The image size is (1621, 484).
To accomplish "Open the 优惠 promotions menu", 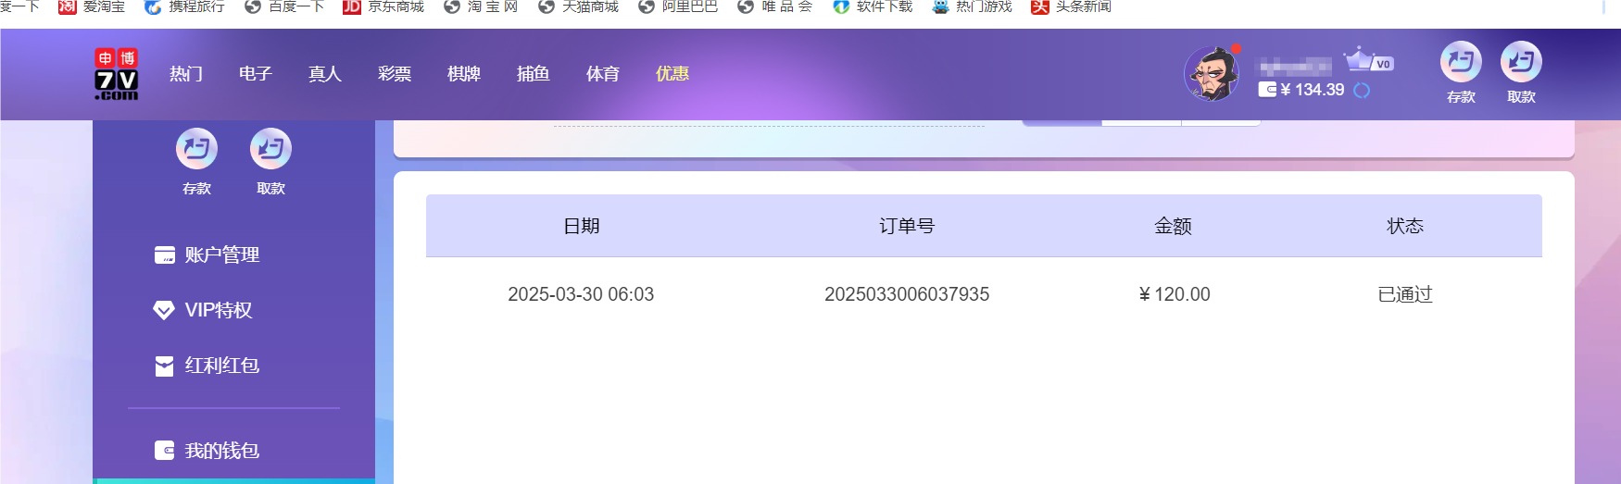I will (x=672, y=74).
